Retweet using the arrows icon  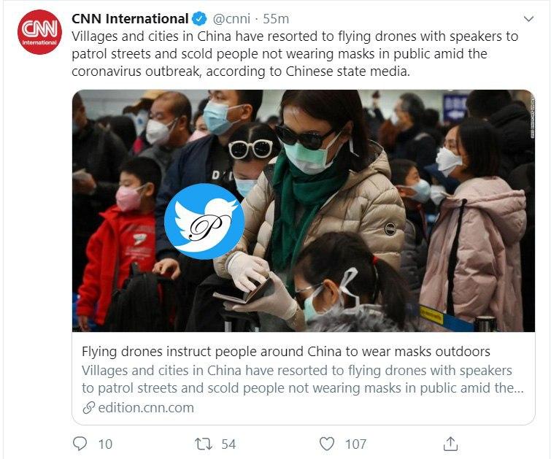pos(204,444)
